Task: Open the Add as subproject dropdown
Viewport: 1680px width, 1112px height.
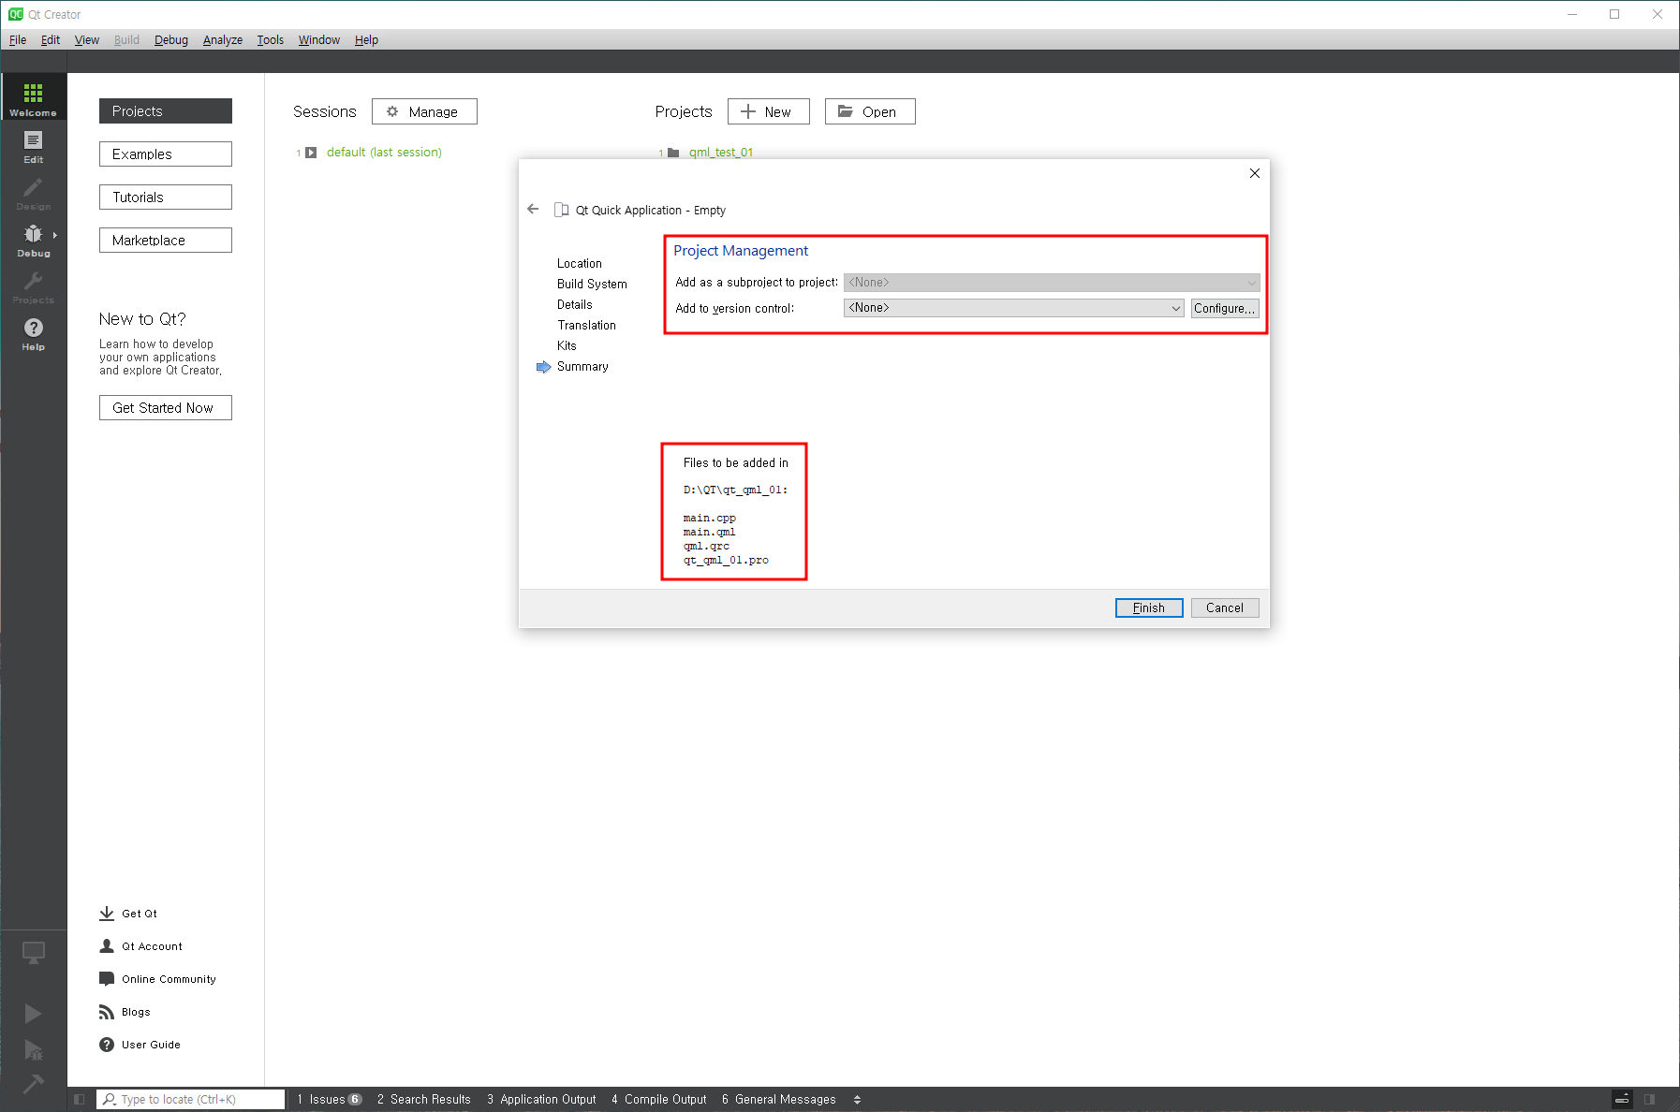Action: coord(1052,282)
